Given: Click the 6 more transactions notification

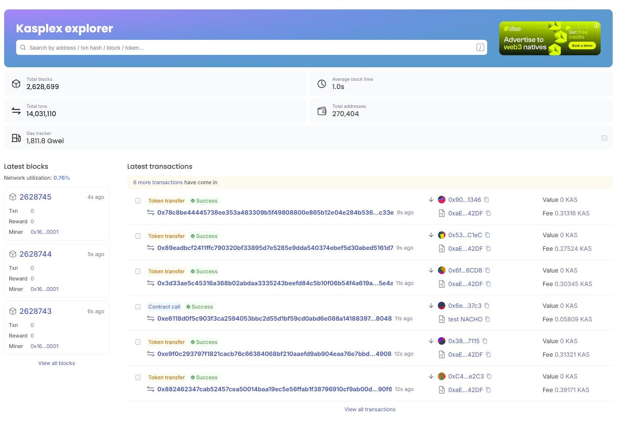Looking at the screenshot, I should 158,182.
